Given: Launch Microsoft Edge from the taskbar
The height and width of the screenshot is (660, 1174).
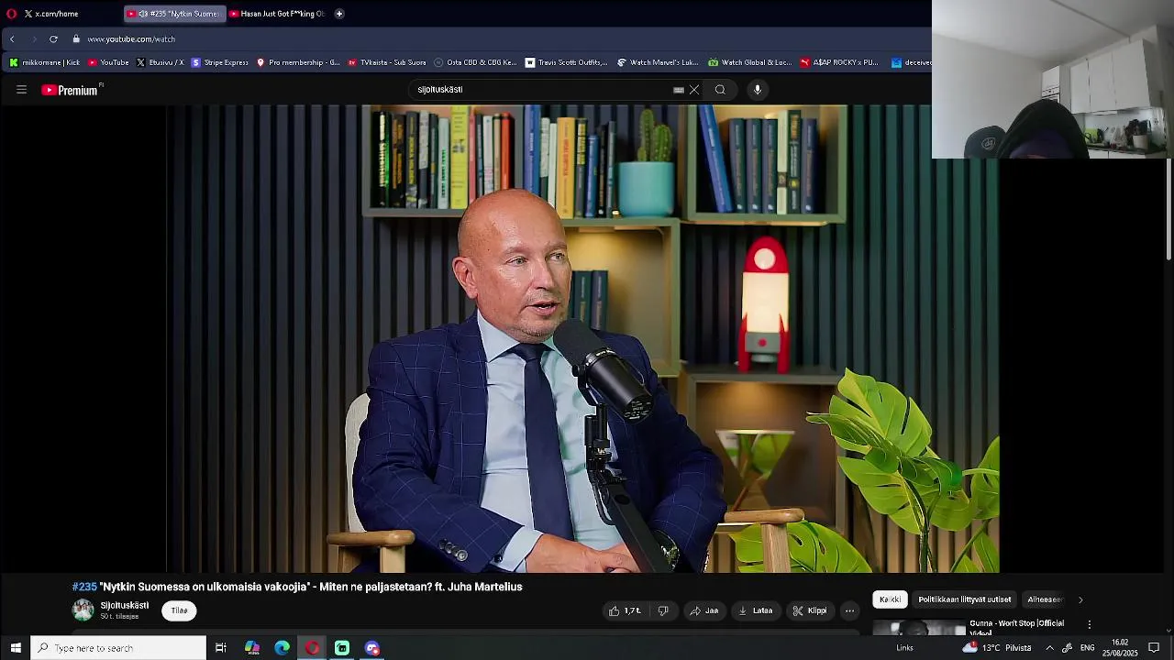Looking at the screenshot, I should [282, 648].
